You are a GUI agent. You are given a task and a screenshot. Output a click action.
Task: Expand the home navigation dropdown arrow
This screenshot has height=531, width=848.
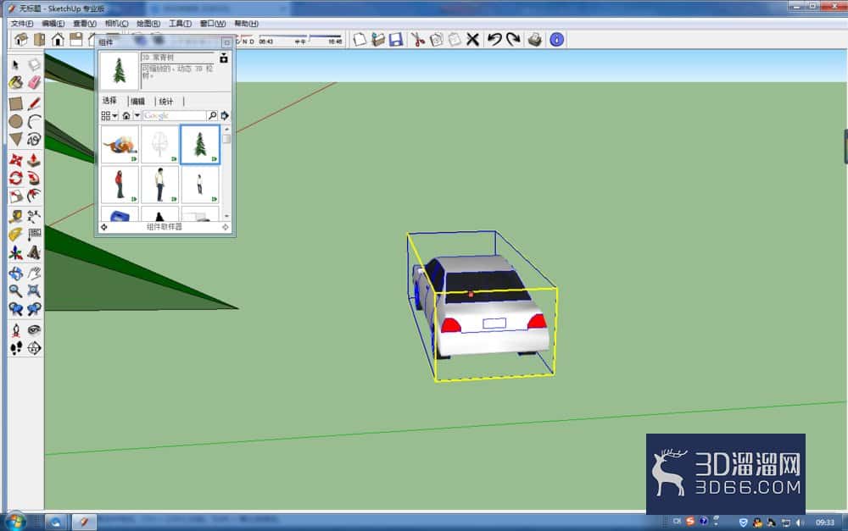137,115
